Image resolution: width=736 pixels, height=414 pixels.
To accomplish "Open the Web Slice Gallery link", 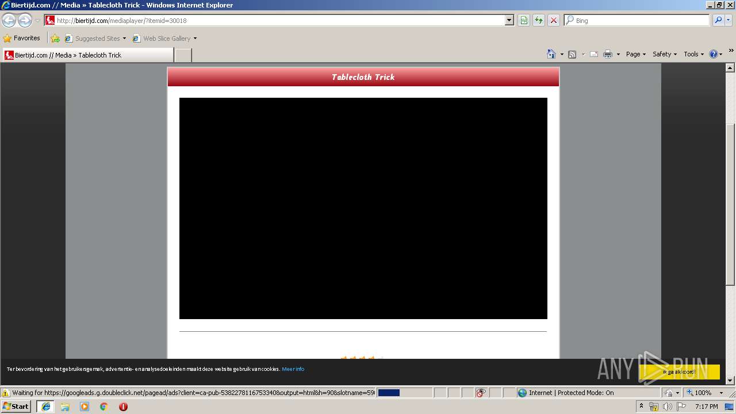I will tap(162, 39).
